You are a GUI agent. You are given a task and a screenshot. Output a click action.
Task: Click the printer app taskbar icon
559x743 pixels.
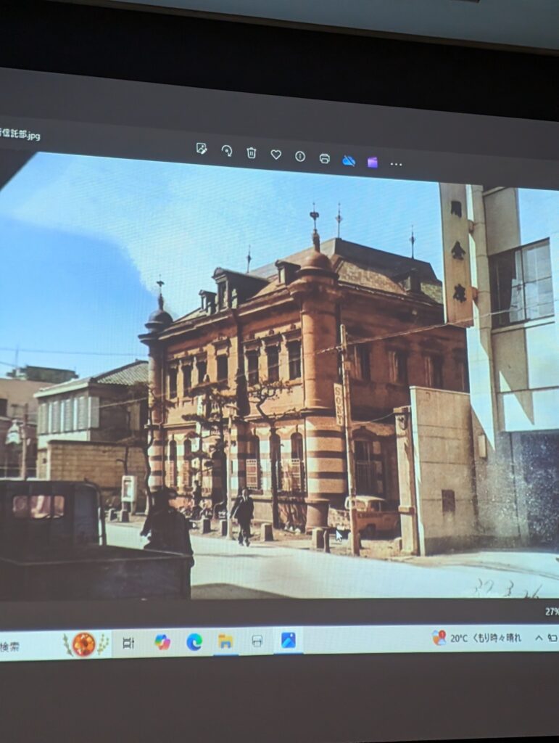pyautogui.click(x=257, y=641)
